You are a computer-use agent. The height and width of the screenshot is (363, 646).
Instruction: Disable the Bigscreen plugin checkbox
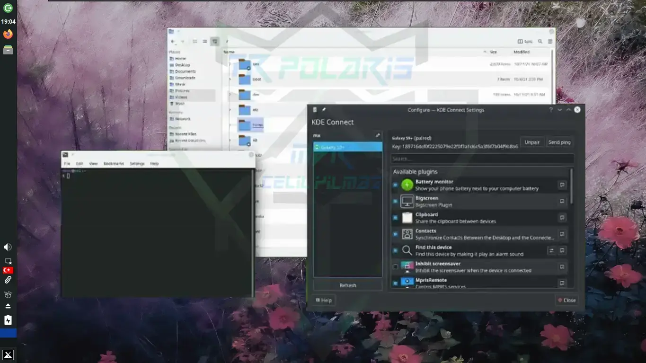point(395,202)
